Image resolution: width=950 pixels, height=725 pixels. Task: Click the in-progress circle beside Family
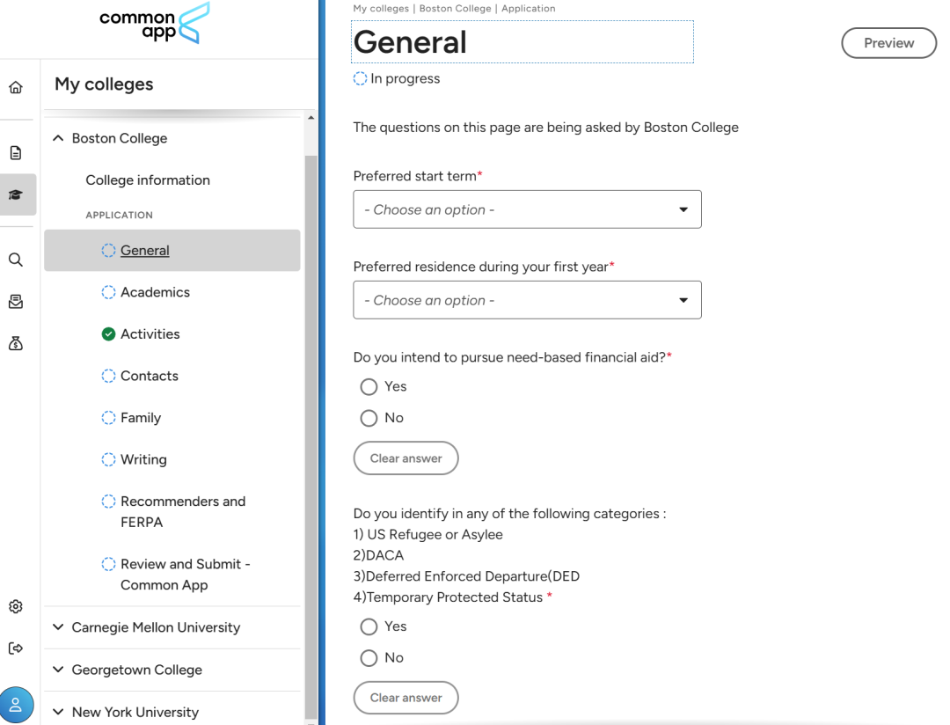pos(108,418)
